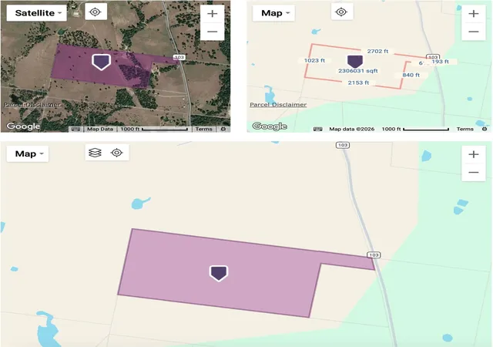493x347 pixels.
Task: Click the 1000 ft scale in satellite map
Action: click(154, 129)
